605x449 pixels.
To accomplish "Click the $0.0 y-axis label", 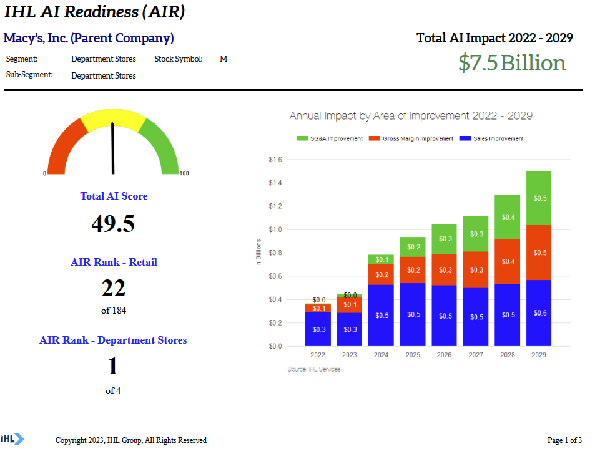I will pos(275,346).
